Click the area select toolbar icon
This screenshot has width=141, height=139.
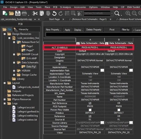[x=73, y=13]
